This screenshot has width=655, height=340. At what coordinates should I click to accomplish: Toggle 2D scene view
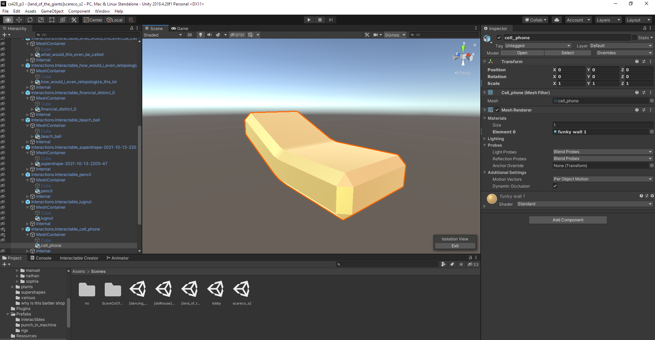190,35
